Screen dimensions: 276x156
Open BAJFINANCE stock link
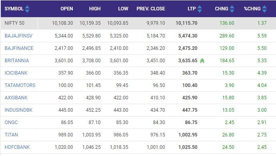click(x=19, y=48)
